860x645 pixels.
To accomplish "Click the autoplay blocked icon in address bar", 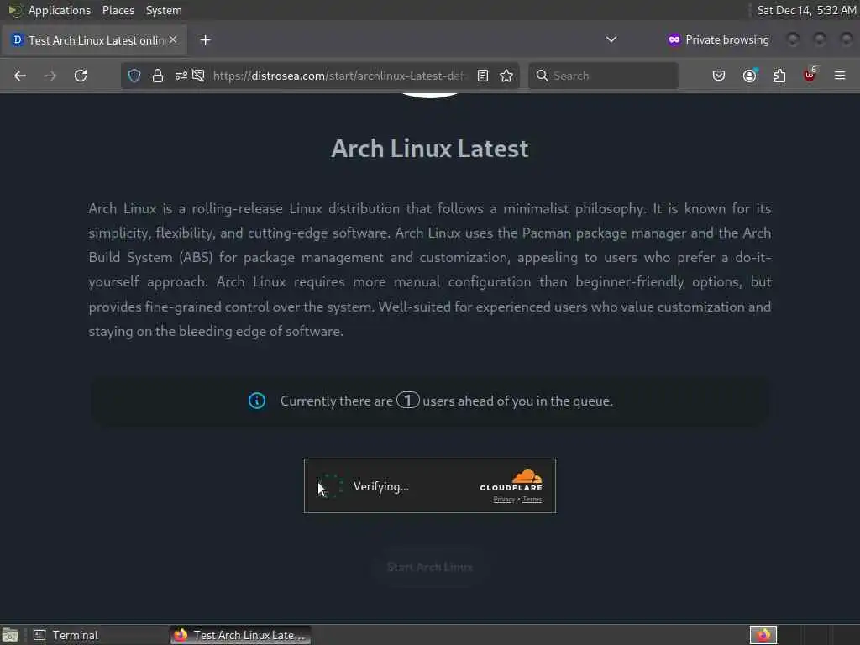I will click(198, 76).
